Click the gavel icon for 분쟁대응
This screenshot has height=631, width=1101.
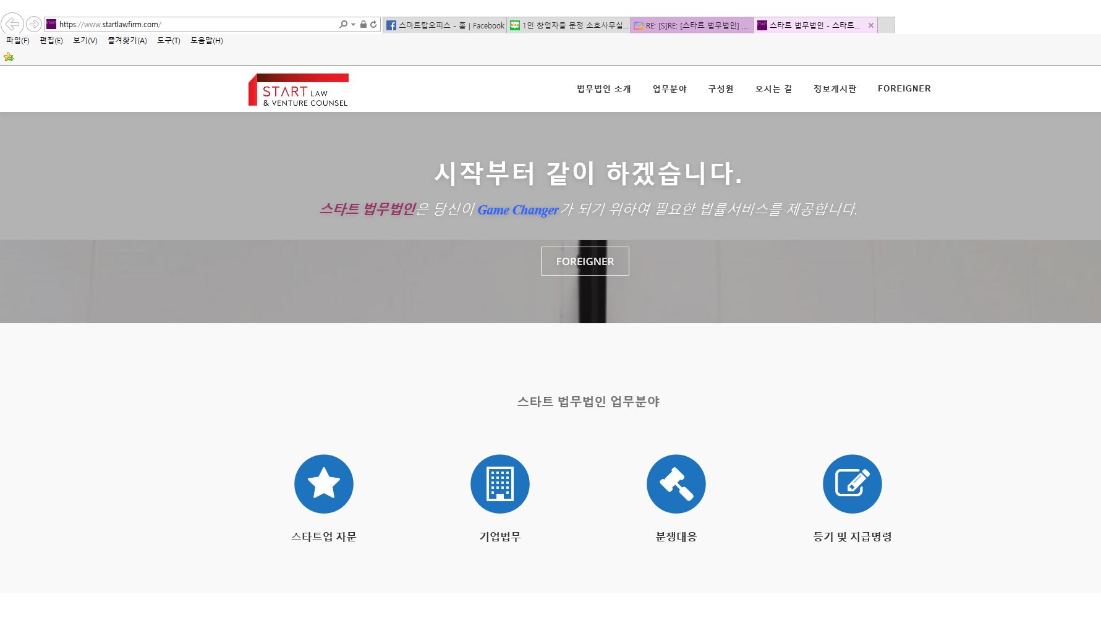(676, 484)
